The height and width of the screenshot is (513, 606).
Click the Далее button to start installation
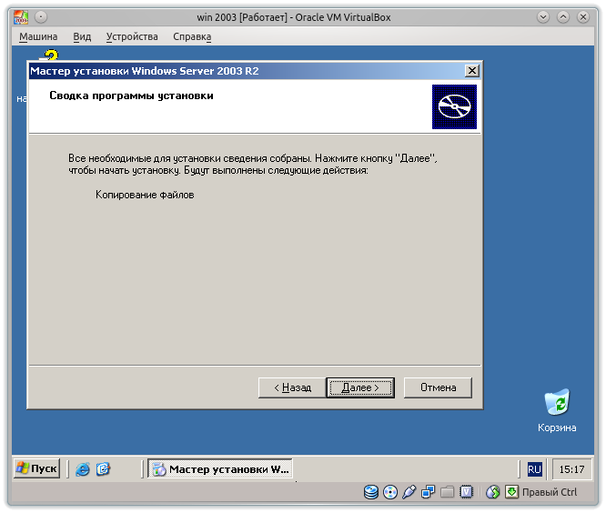tap(360, 387)
